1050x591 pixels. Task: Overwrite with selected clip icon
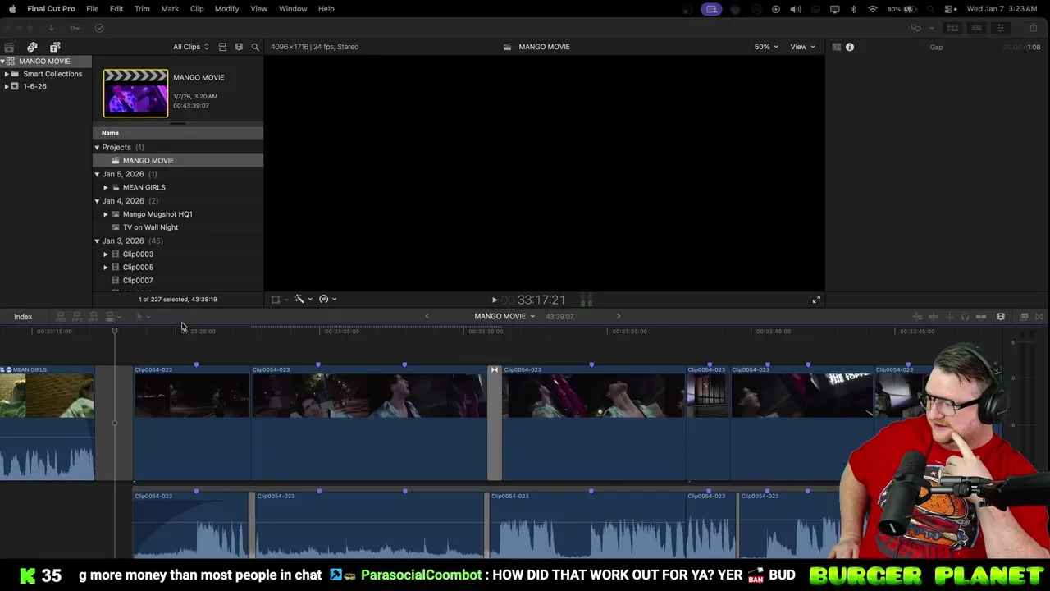(110, 317)
